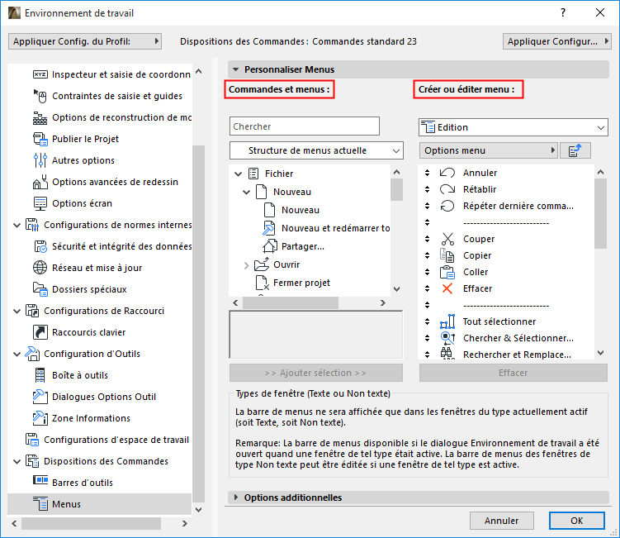Click the reorder handle next to Annuler

pyautogui.click(x=427, y=173)
